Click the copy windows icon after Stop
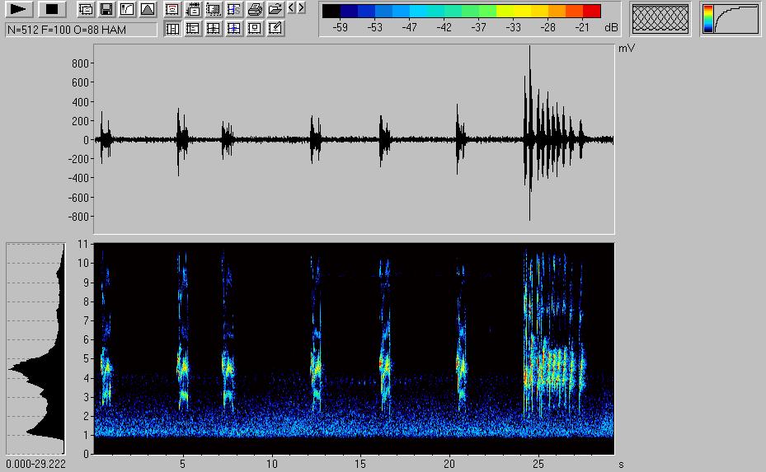Image resolution: width=766 pixels, height=472 pixels. (x=85, y=10)
